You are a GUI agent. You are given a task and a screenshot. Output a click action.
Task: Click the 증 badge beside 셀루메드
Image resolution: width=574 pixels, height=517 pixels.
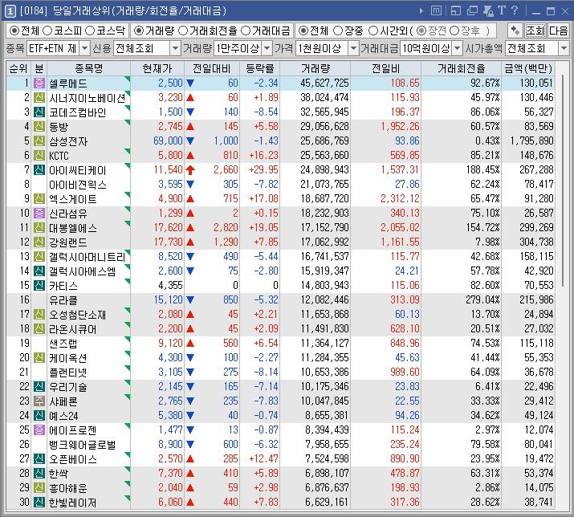(x=39, y=83)
